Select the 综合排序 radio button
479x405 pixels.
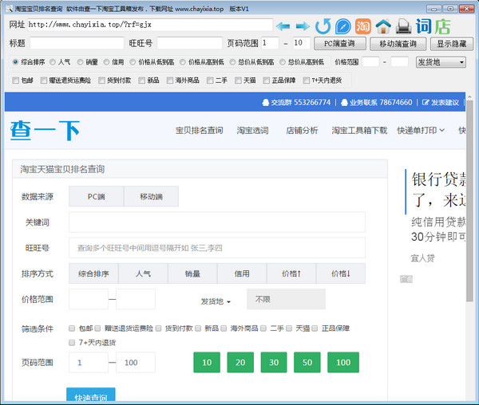point(15,62)
